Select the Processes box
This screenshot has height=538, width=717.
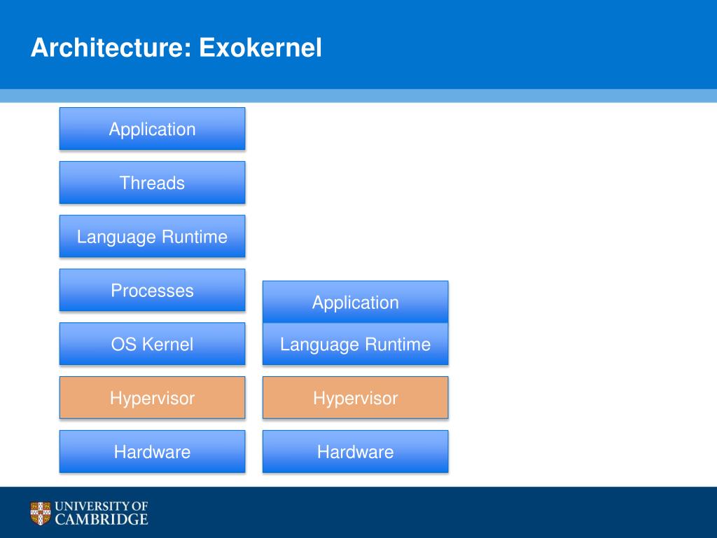[x=152, y=290]
